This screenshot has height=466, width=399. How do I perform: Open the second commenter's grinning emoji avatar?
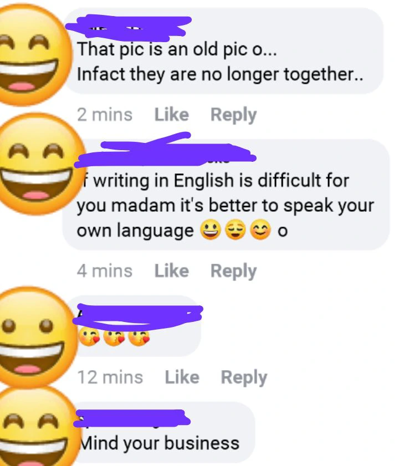39,163
